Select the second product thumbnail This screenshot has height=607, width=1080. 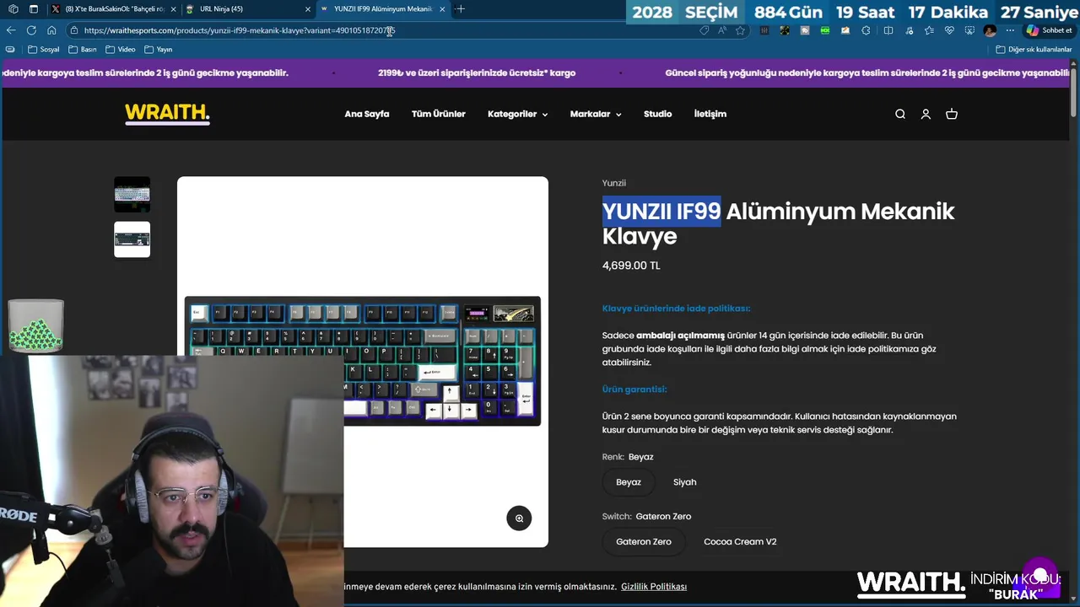point(132,239)
